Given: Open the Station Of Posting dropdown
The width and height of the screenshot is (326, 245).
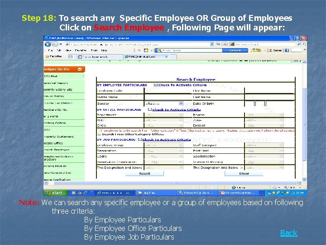Looking at the screenshot, I should [264, 162].
